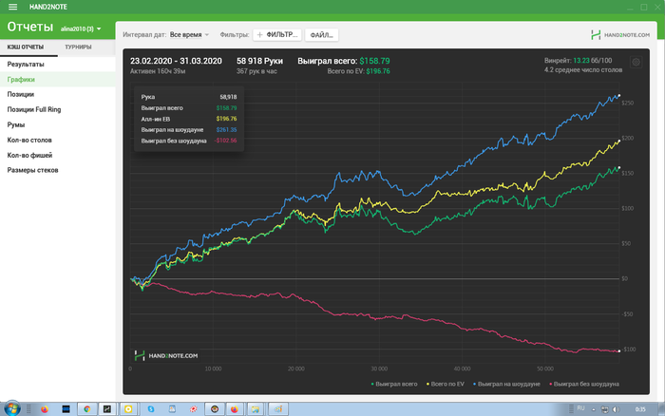Viewport: 665px width, 416px height.
Task: Toggle the 'Всего по EV' legend series
Action: (445, 384)
